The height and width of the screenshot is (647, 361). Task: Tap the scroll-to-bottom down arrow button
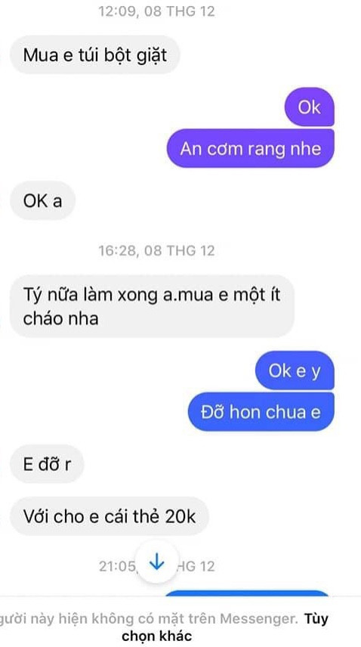[x=157, y=562]
